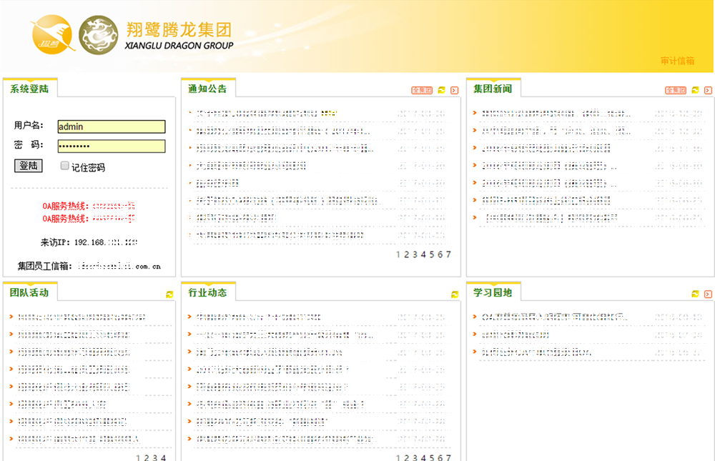Select the 行业动态 tab
715x461 pixels.
coord(207,292)
